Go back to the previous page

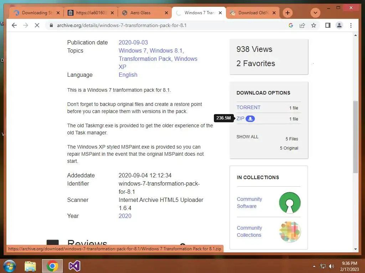(x=14, y=25)
